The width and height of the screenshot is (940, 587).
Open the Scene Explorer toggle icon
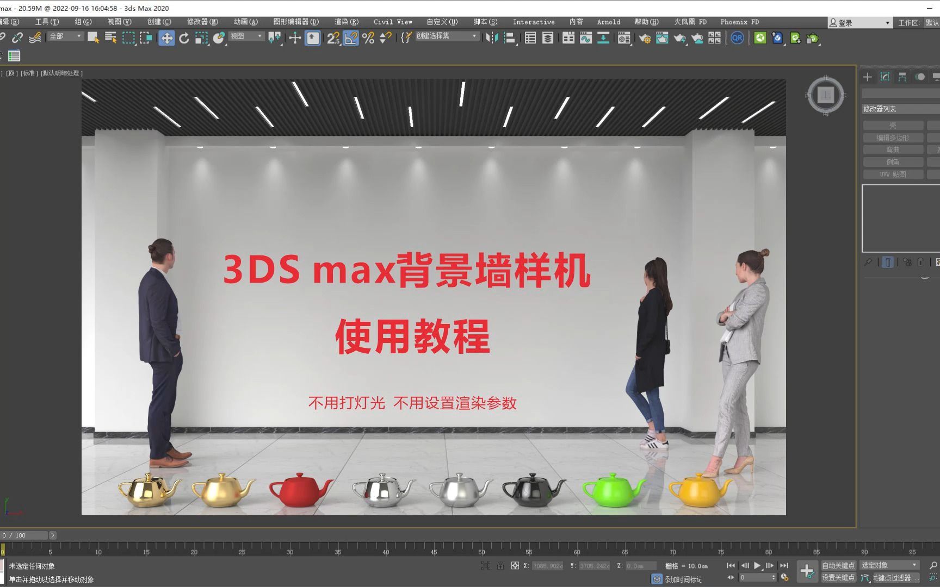click(530, 38)
